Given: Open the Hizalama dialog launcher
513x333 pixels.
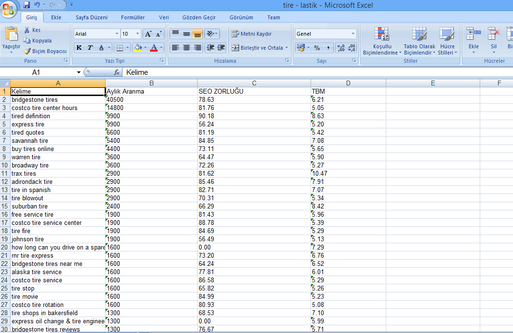Looking at the screenshot, I should click(x=287, y=61).
